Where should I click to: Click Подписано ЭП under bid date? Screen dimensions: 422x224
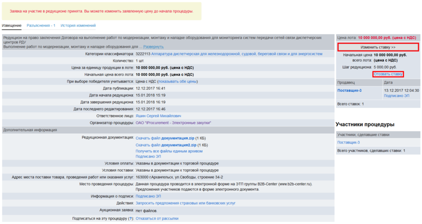point(396,95)
